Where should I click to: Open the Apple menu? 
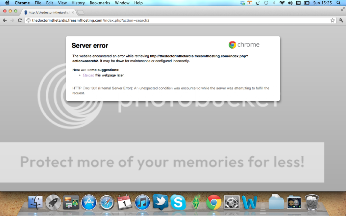coord(7,3)
